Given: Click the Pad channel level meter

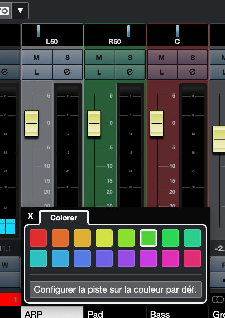Looking at the screenshot, I should click(x=130, y=145).
